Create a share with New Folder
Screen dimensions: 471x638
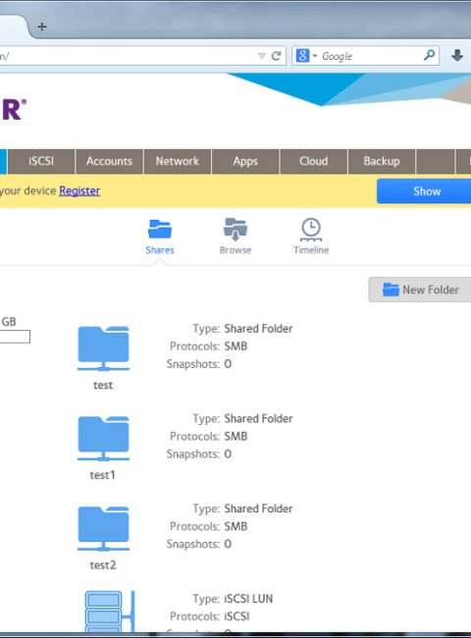(x=420, y=290)
